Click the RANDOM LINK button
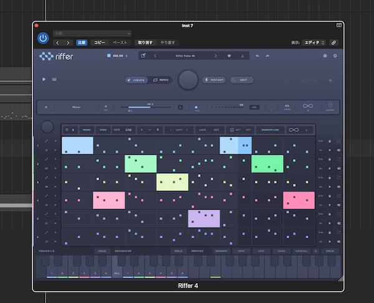Viewport: 374px width, 303px height. pos(270,130)
